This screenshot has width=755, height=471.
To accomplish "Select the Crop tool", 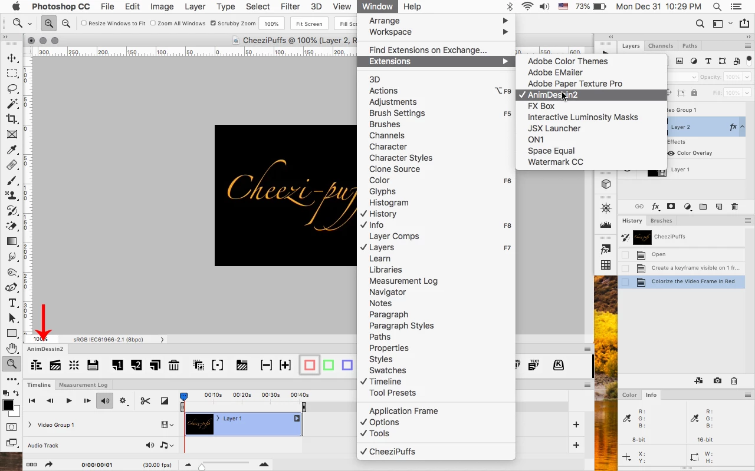I will point(12,120).
